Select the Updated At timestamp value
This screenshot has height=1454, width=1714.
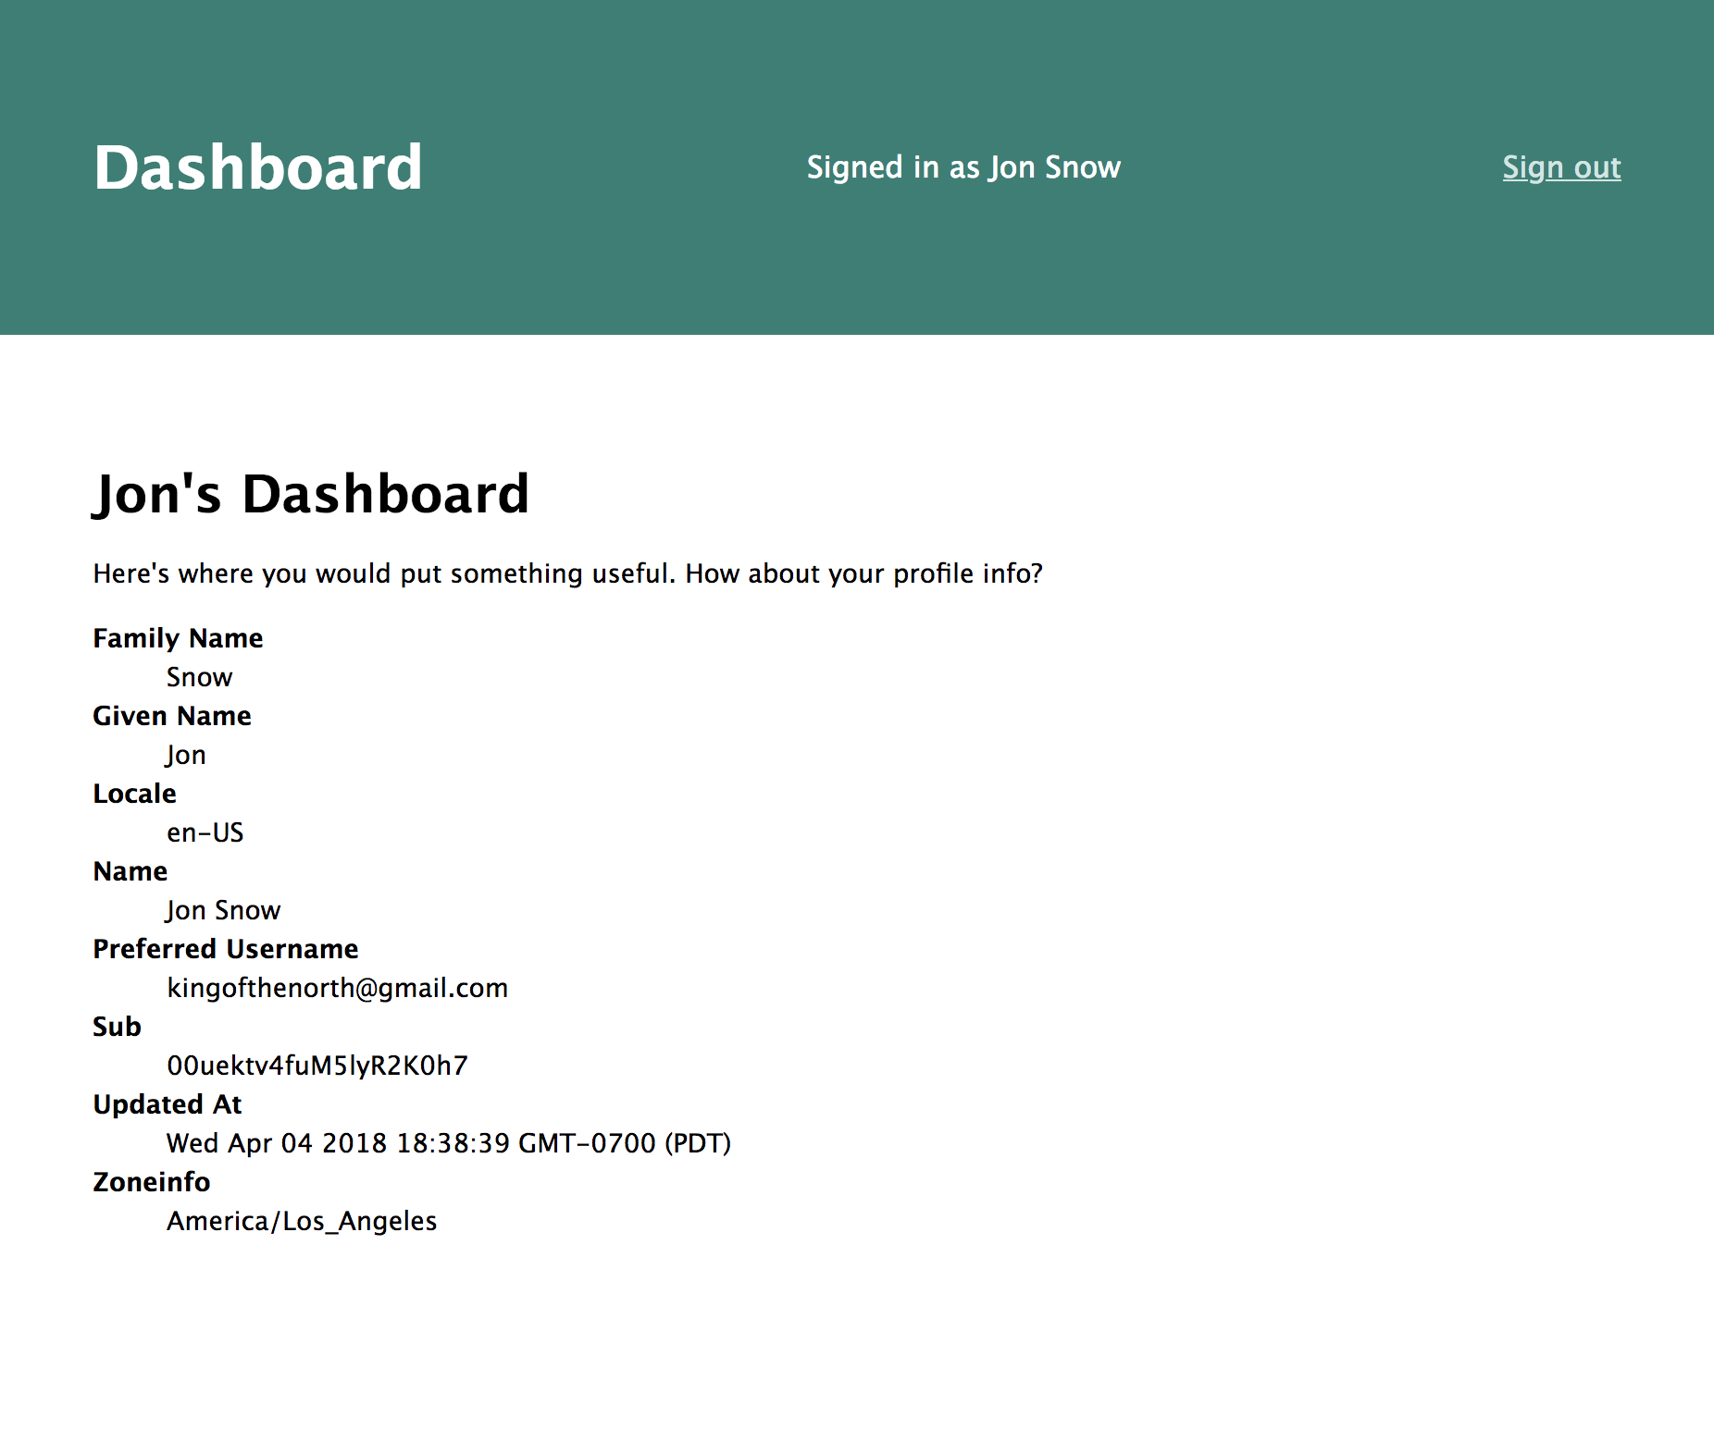tap(448, 1143)
